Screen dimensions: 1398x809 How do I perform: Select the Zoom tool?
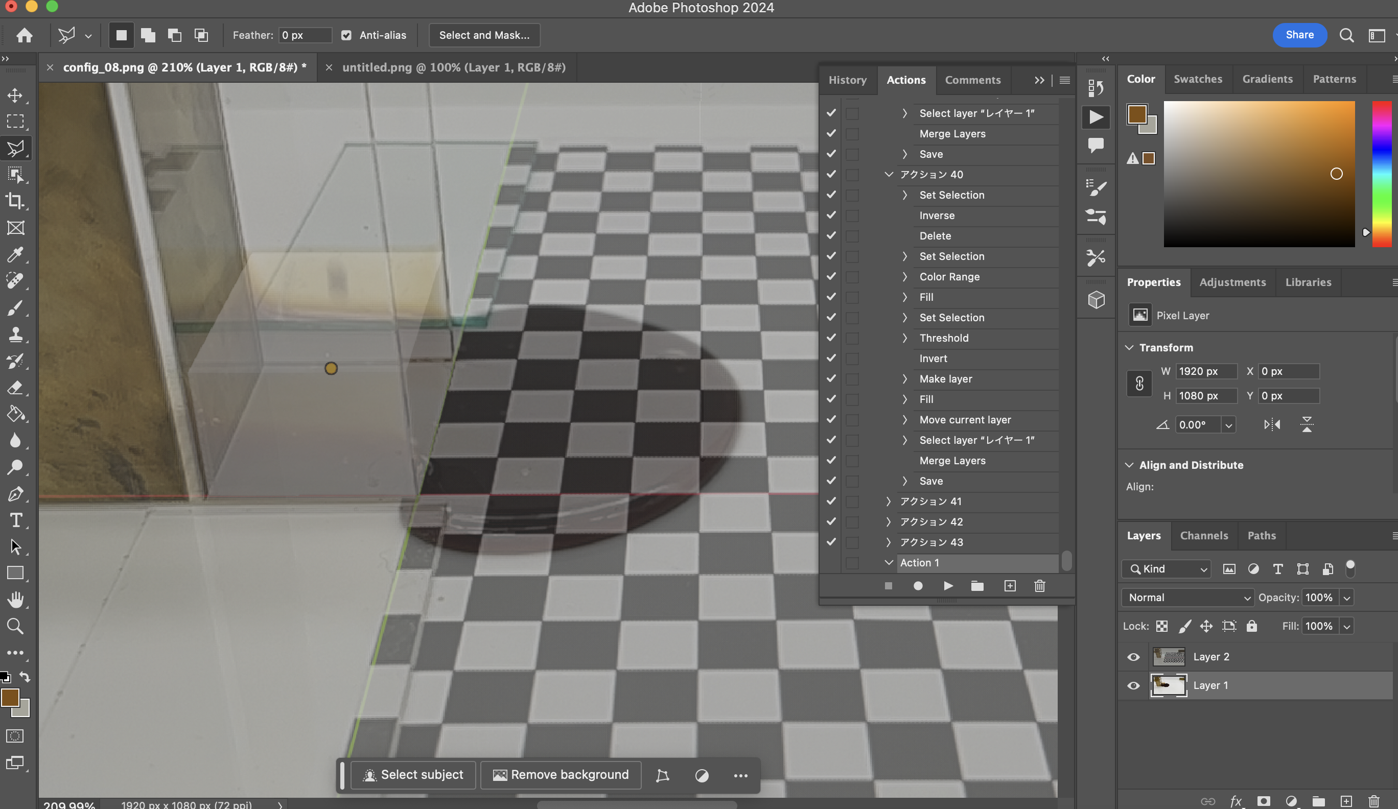click(15, 627)
